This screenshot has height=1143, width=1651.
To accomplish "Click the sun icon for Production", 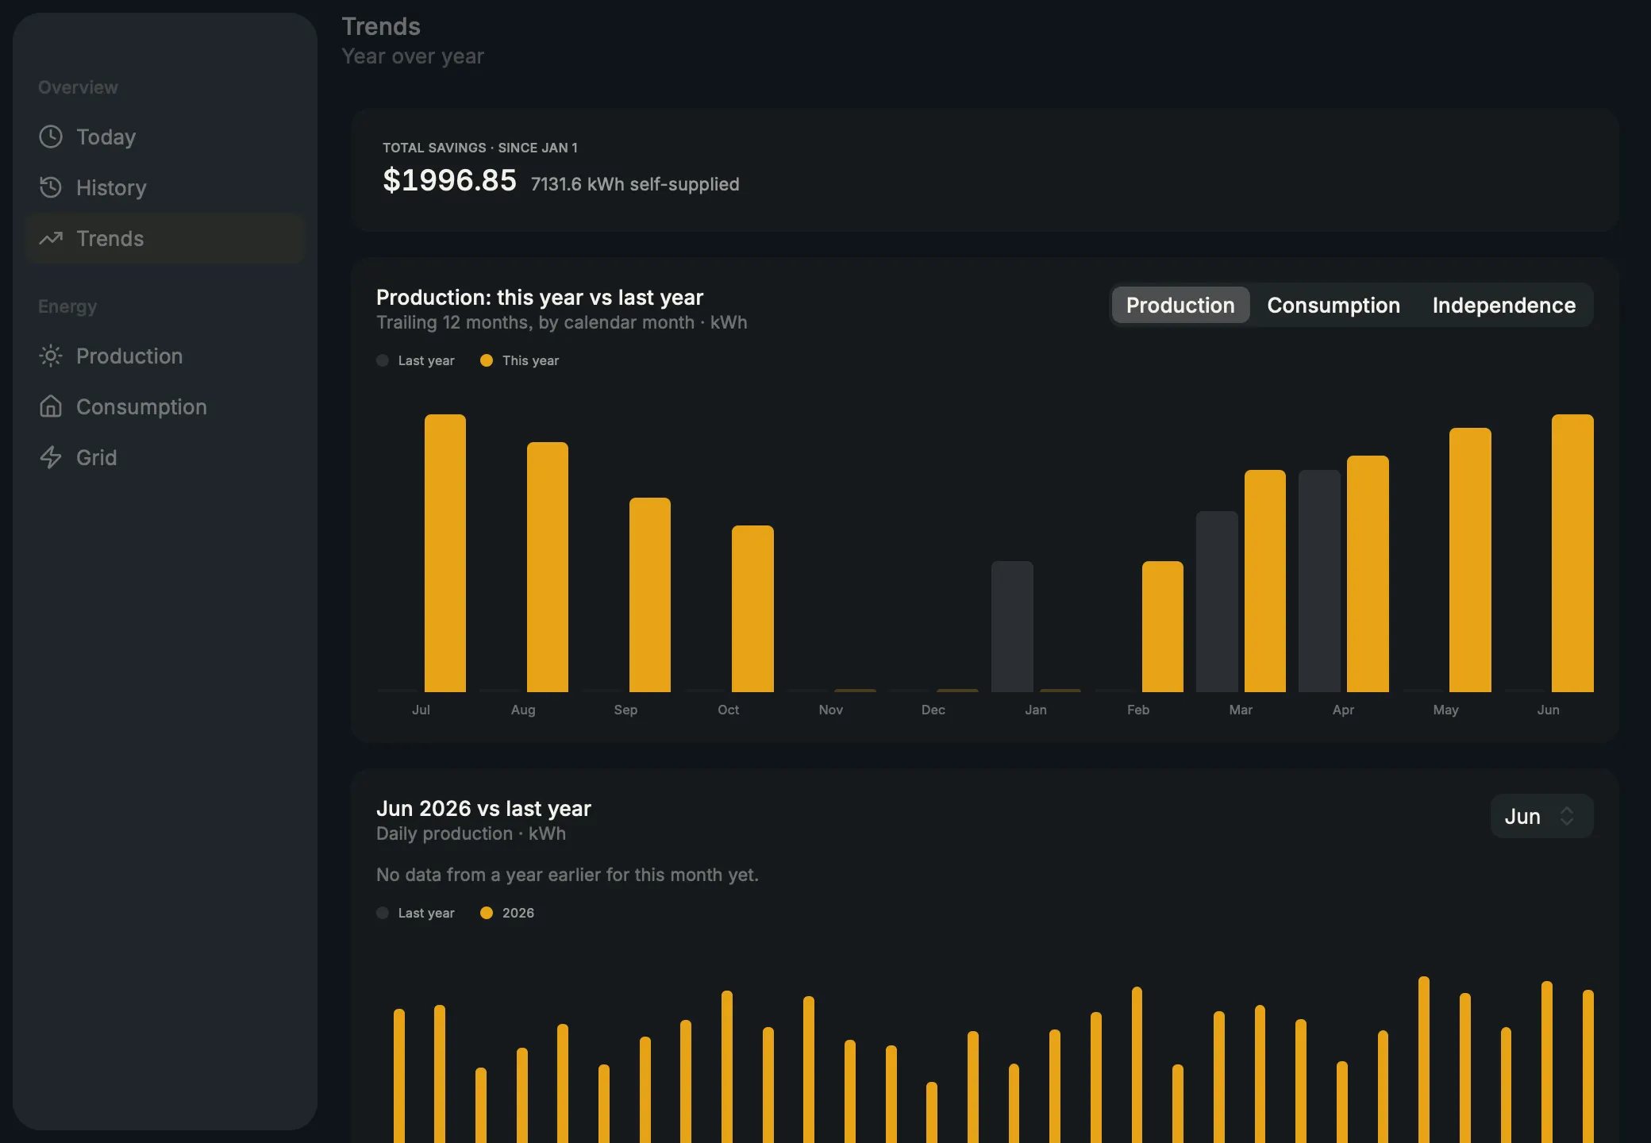I will tap(51, 356).
